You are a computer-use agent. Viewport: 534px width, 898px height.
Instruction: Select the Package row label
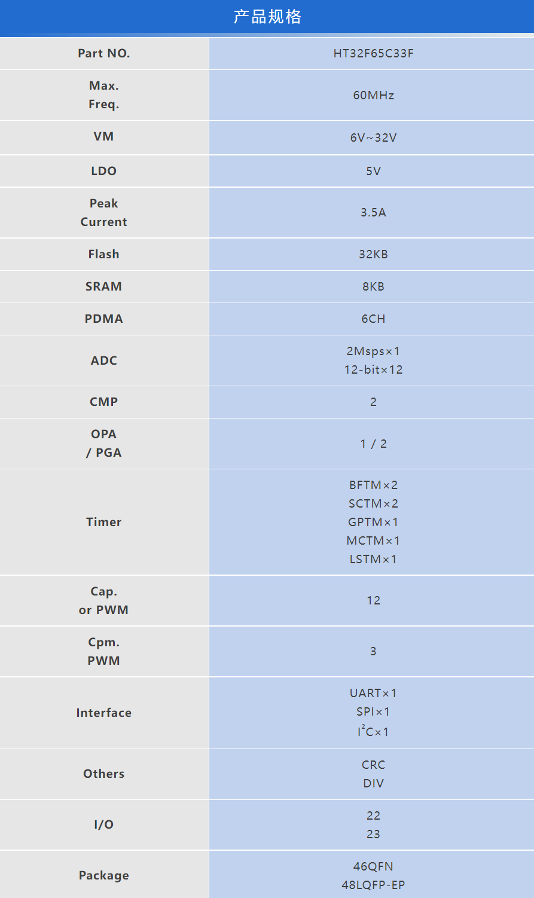(104, 875)
